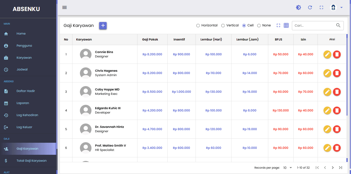Delete Chris Hagenes' salary record
Image resolution: width=351 pixels, height=174 pixels.
coord(337,73)
